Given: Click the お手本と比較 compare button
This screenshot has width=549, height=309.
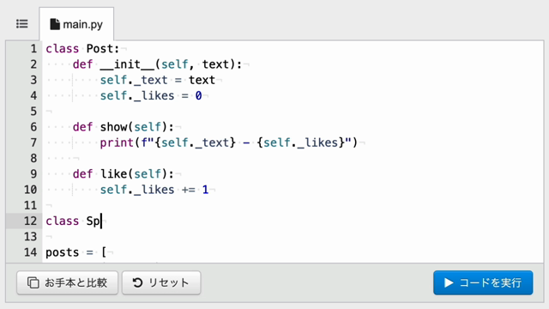Looking at the screenshot, I should (67, 282).
